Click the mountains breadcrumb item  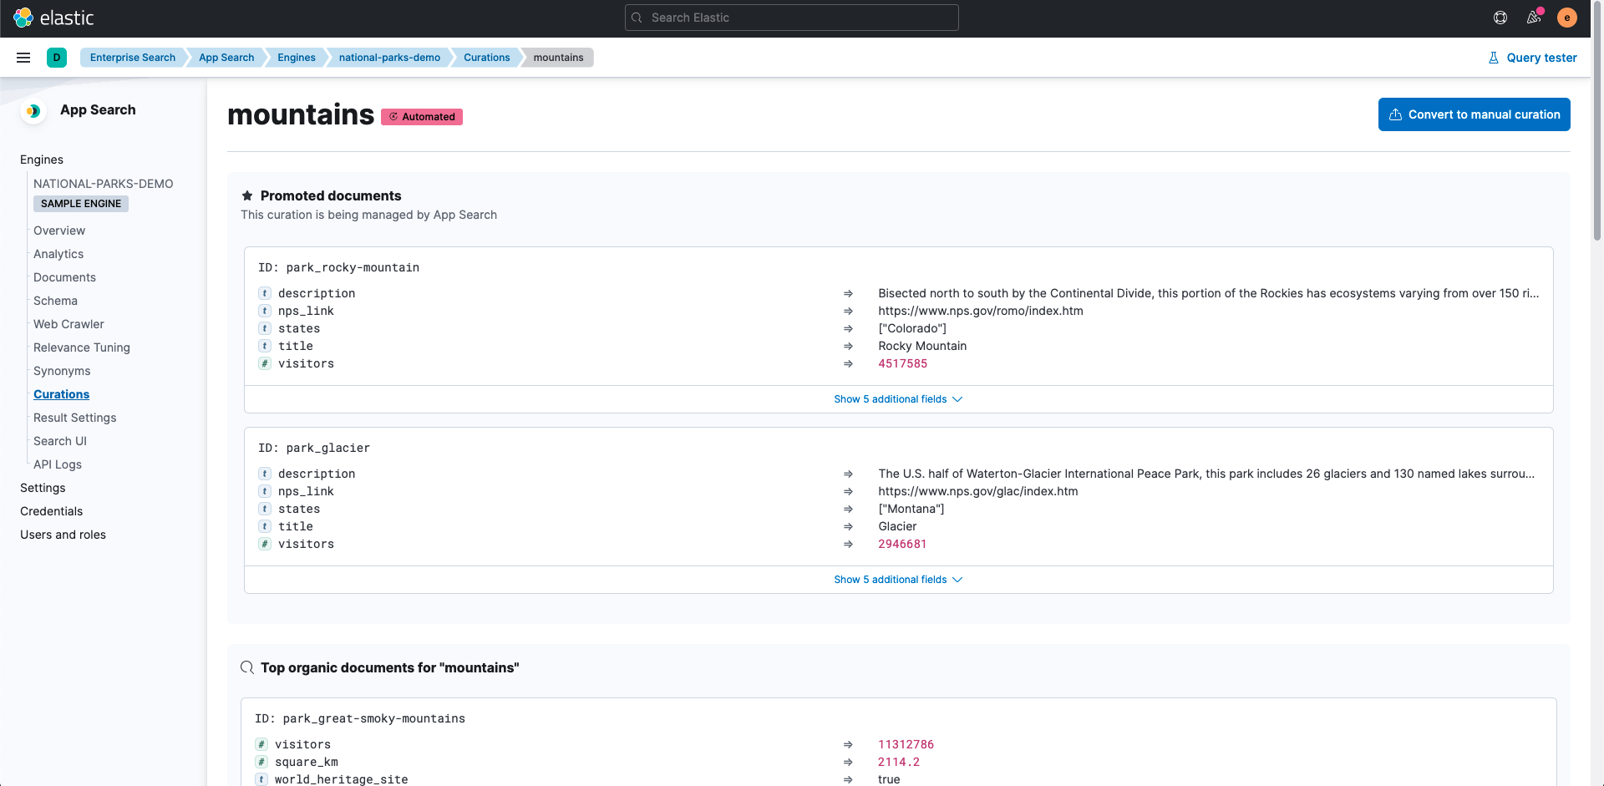pos(558,58)
